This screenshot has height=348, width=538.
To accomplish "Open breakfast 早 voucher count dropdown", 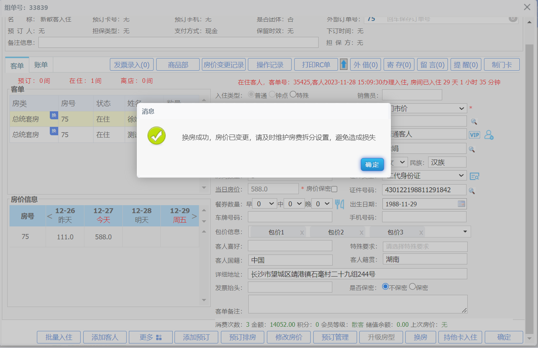I will pos(265,204).
